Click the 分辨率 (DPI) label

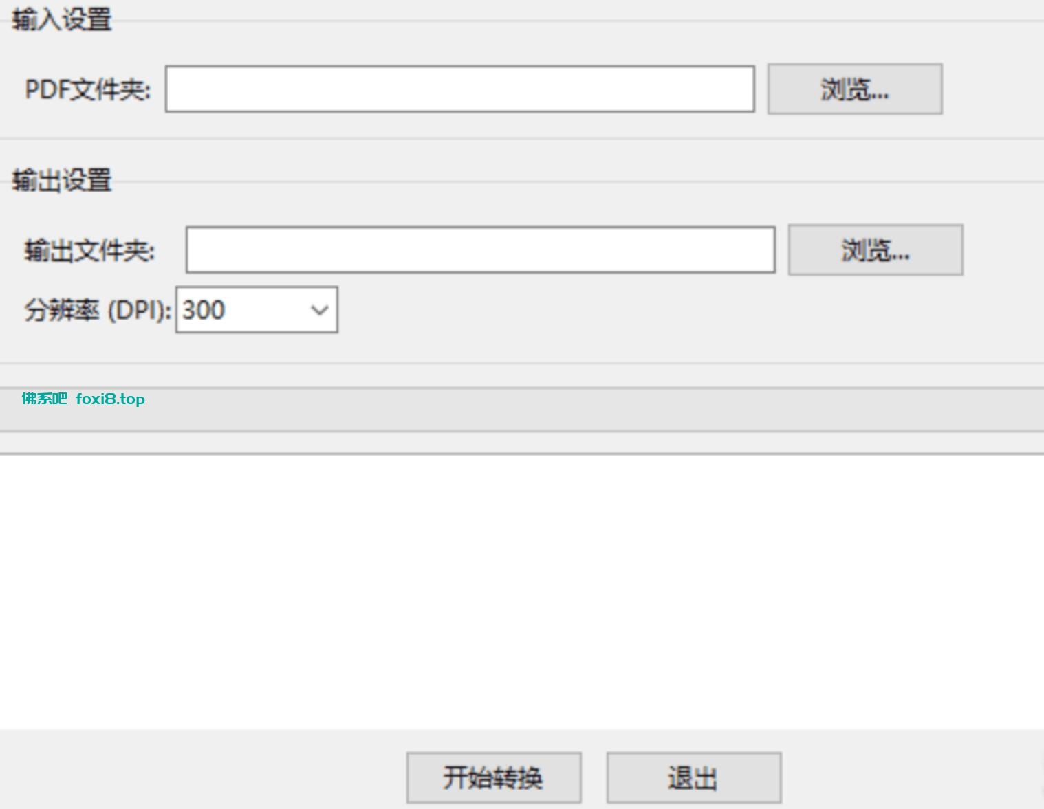point(96,310)
